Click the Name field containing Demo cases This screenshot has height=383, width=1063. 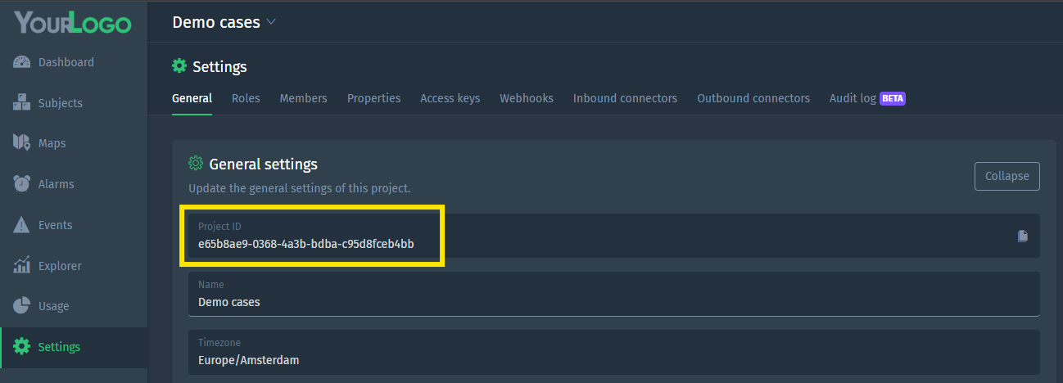[613, 294]
